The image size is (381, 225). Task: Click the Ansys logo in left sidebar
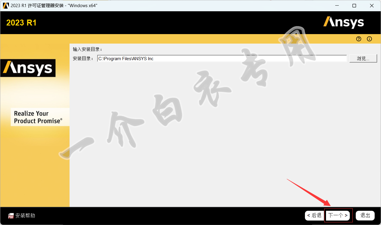(28, 68)
